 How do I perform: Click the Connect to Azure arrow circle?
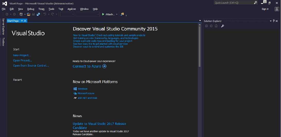pos(104,66)
